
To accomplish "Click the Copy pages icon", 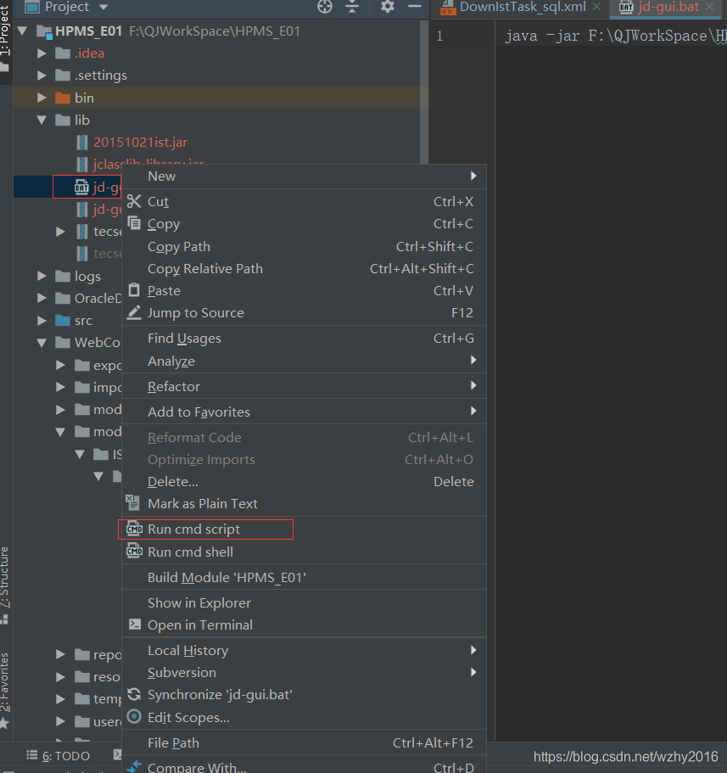I will click(134, 223).
